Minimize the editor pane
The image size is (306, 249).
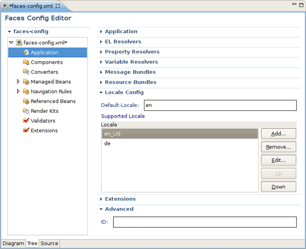[294, 4]
